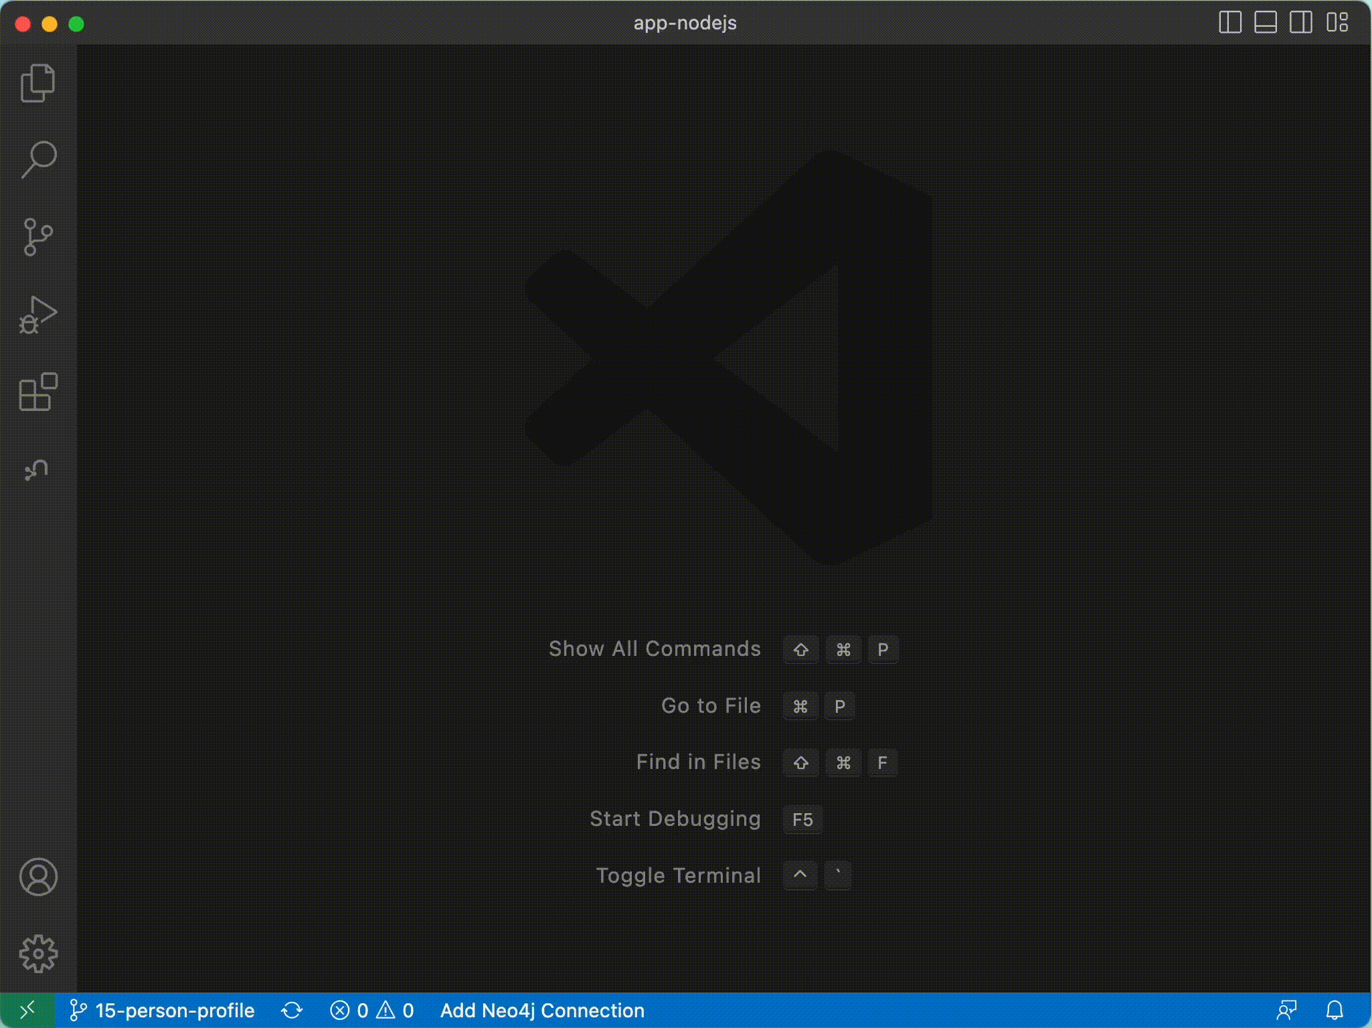
Task: Click the Show All Commands label
Action: [655, 649]
